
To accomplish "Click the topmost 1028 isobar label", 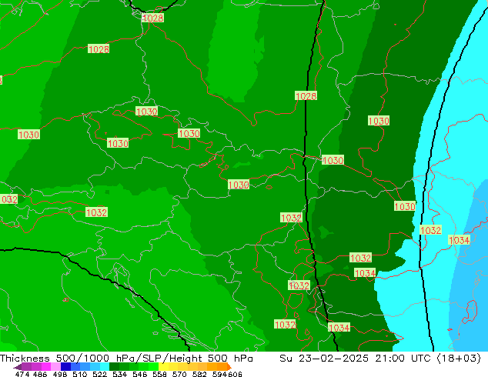I will (x=152, y=18).
